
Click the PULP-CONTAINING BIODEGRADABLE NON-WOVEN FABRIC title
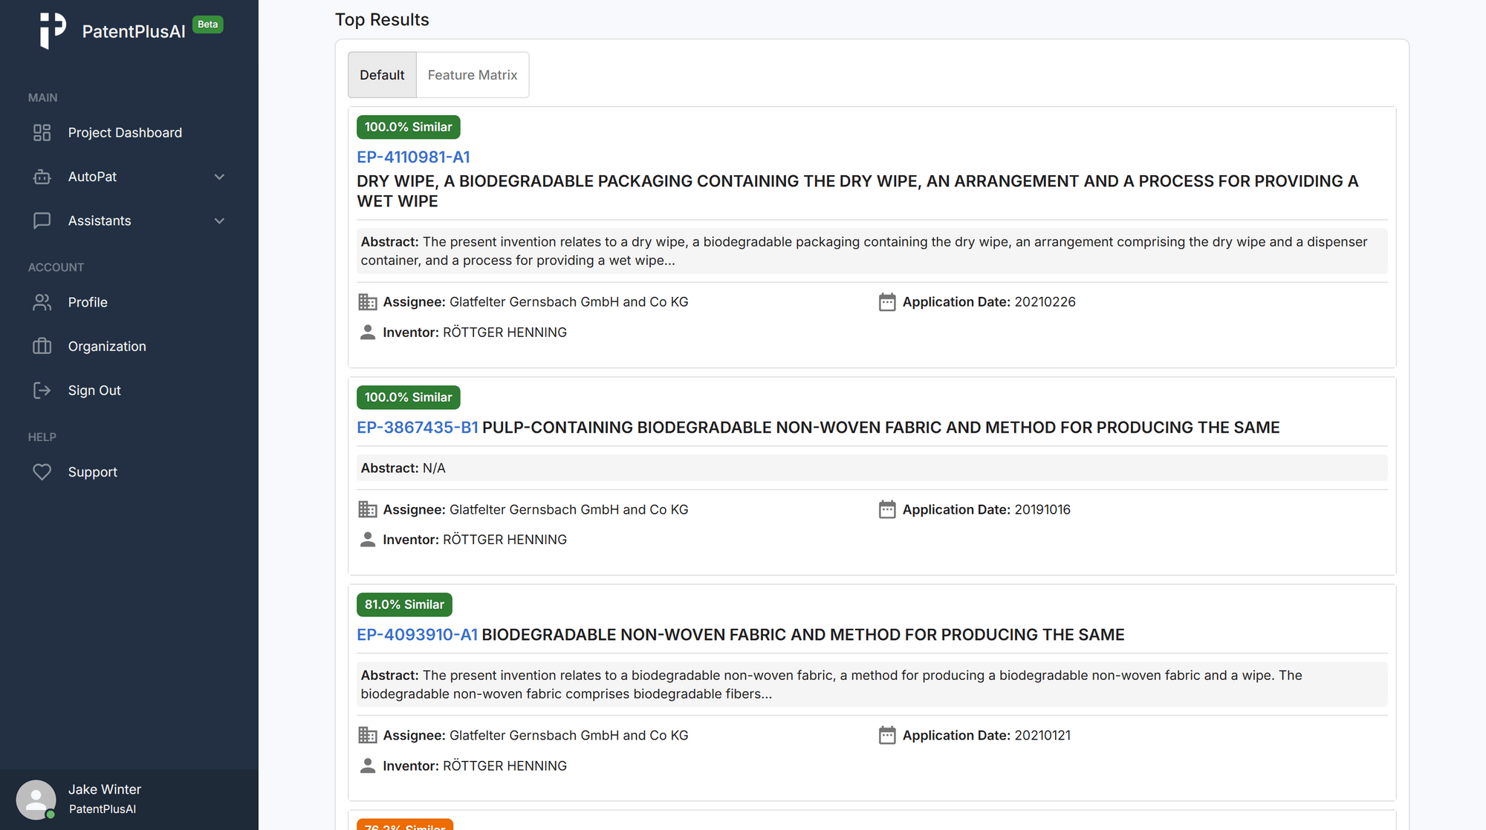tap(881, 428)
